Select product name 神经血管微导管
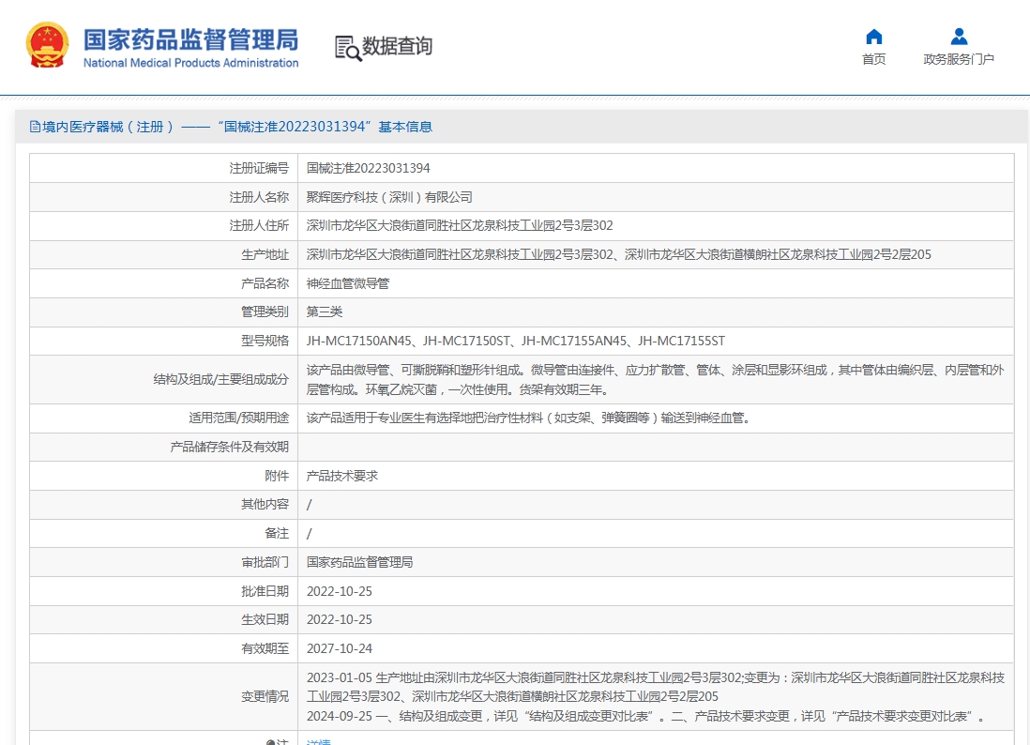 pyautogui.click(x=348, y=283)
